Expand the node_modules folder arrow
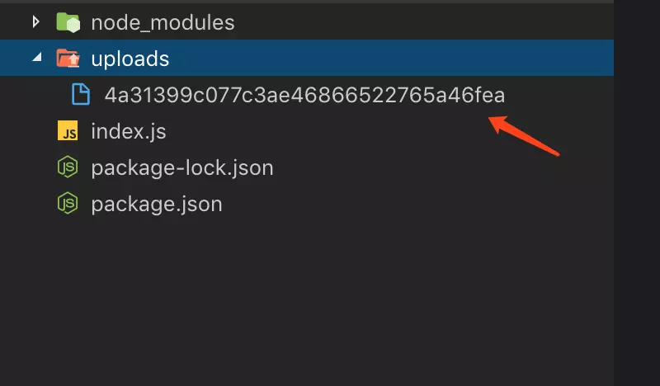 [x=36, y=22]
